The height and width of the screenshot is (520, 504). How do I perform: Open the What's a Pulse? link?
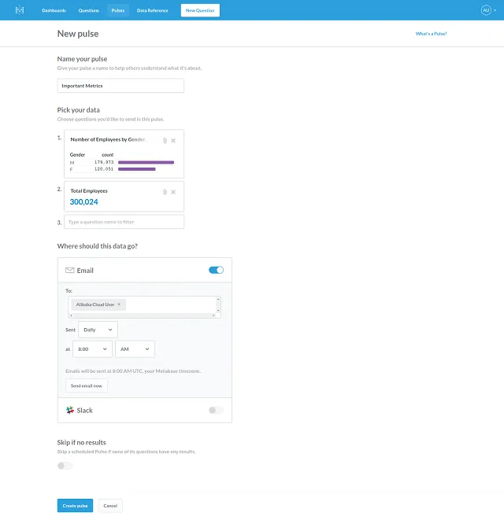click(431, 34)
